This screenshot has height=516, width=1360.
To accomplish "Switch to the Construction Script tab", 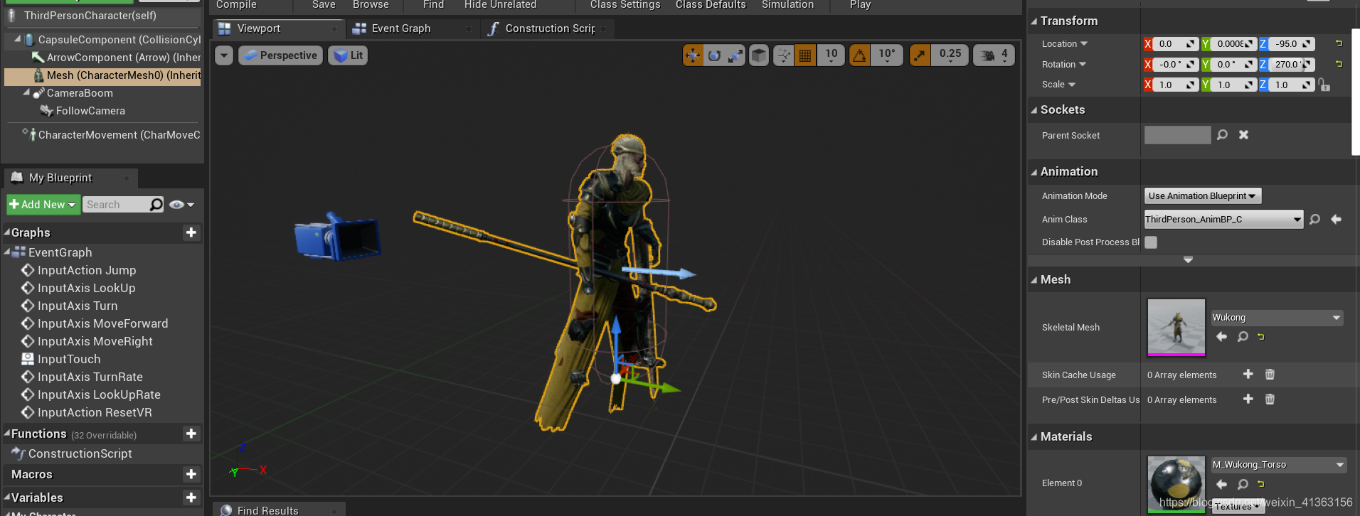I will pyautogui.click(x=548, y=28).
